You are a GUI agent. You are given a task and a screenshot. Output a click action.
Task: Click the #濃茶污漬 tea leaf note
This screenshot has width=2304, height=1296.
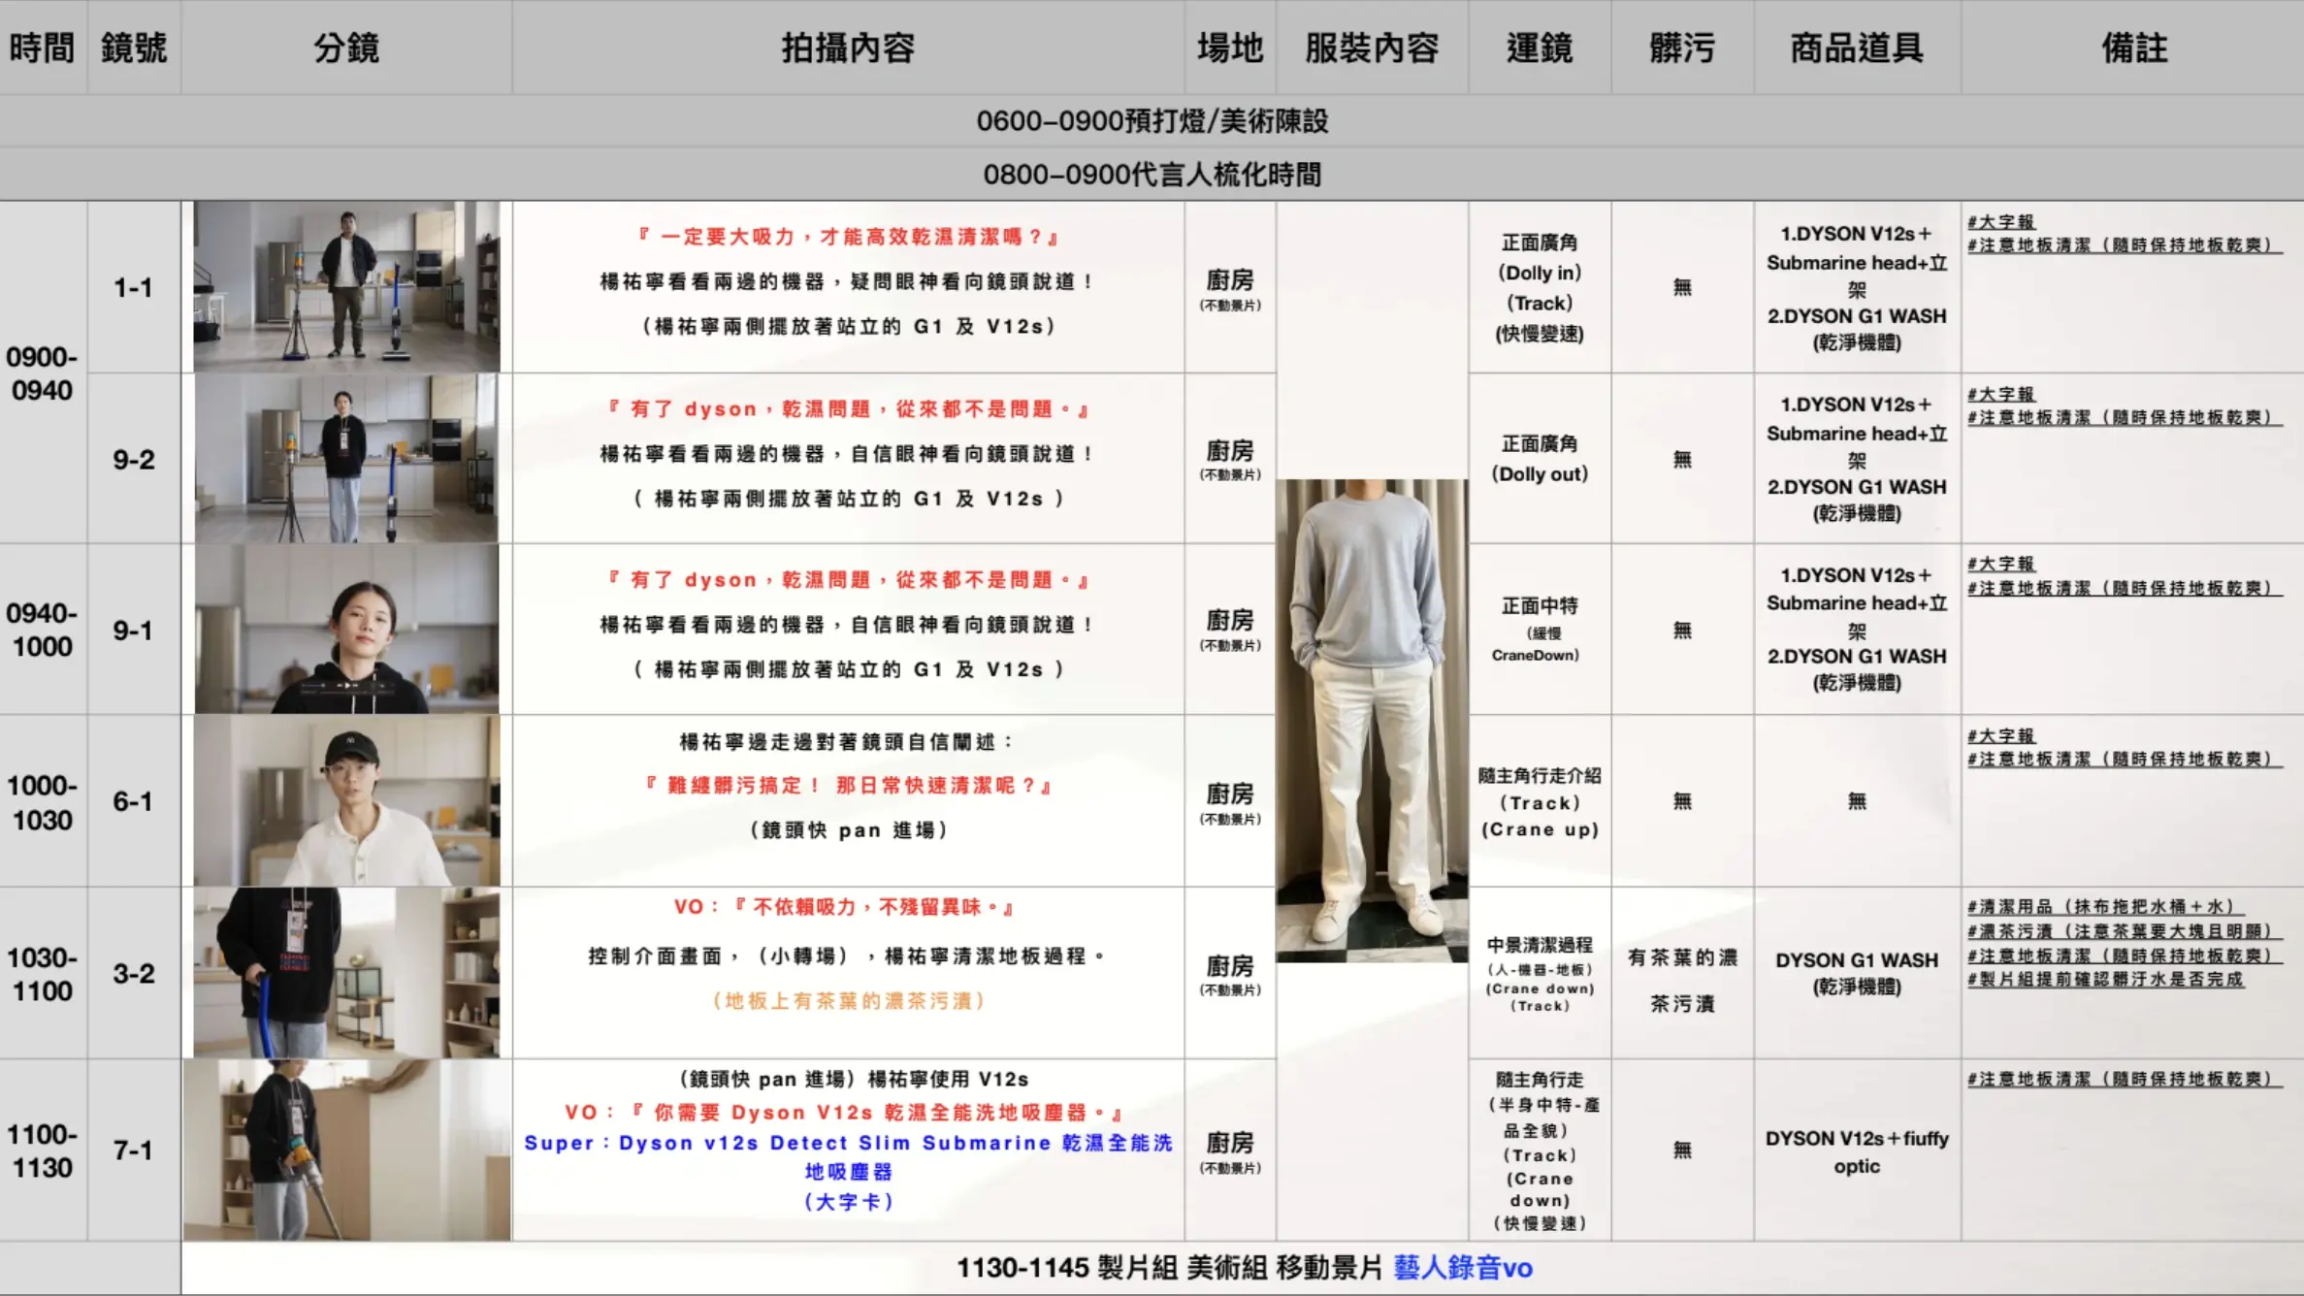click(2123, 931)
